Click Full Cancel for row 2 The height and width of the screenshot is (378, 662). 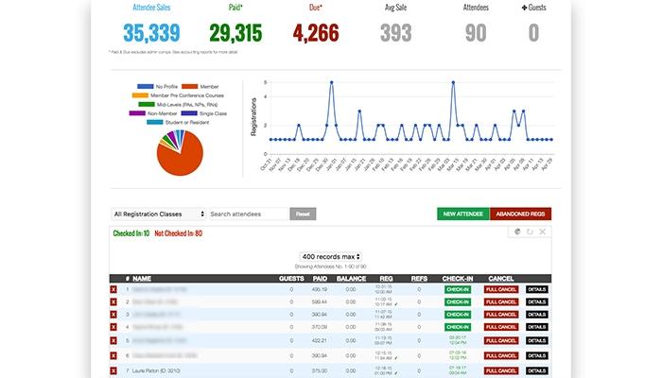pyautogui.click(x=501, y=302)
